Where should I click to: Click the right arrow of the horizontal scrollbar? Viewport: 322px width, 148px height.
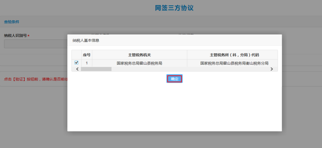pyautogui.click(x=272, y=69)
